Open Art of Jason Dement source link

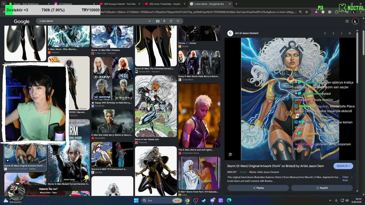[x=247, y=33]
